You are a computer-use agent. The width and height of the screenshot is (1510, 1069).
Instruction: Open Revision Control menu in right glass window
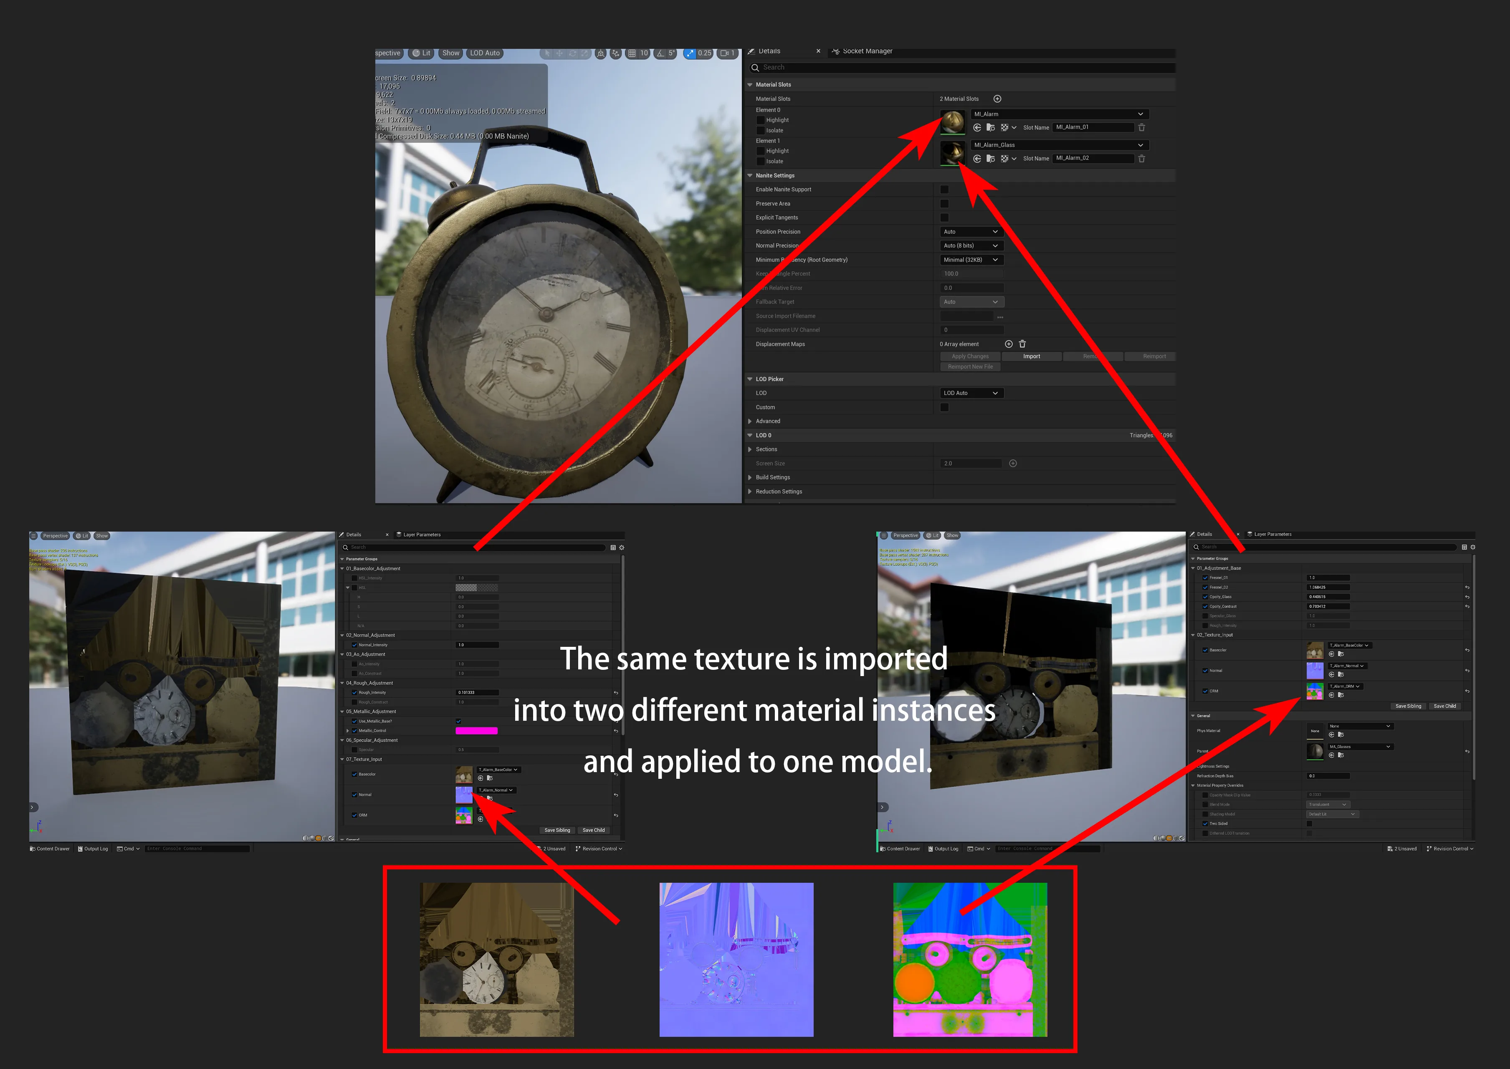pos(1450,849)
